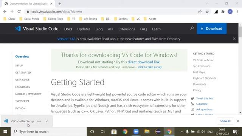This screenshot has height=136, width=242.
Task: Open the YT bookmarks folder
Action: point(71,19)
